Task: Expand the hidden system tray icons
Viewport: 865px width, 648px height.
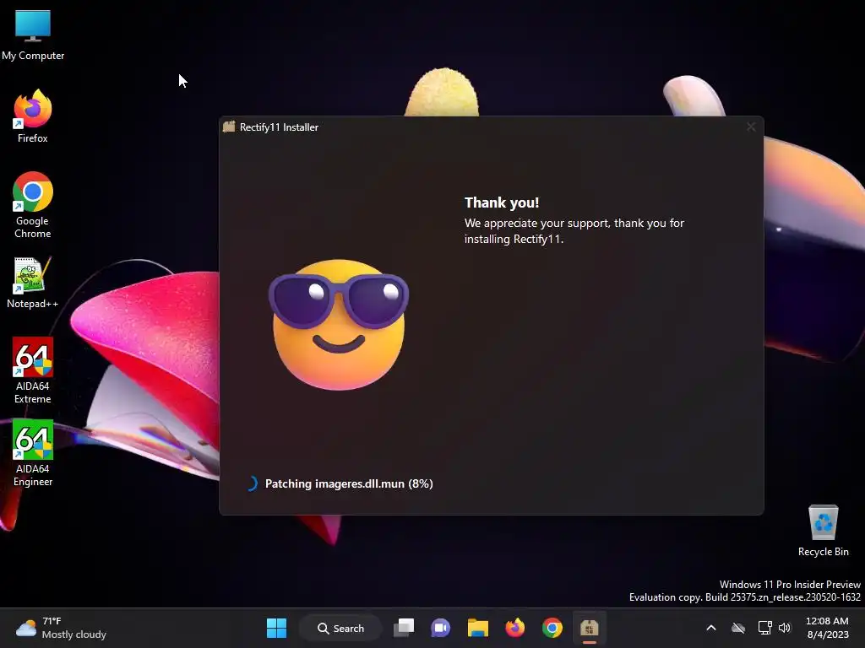Action: tap(711, 628)
